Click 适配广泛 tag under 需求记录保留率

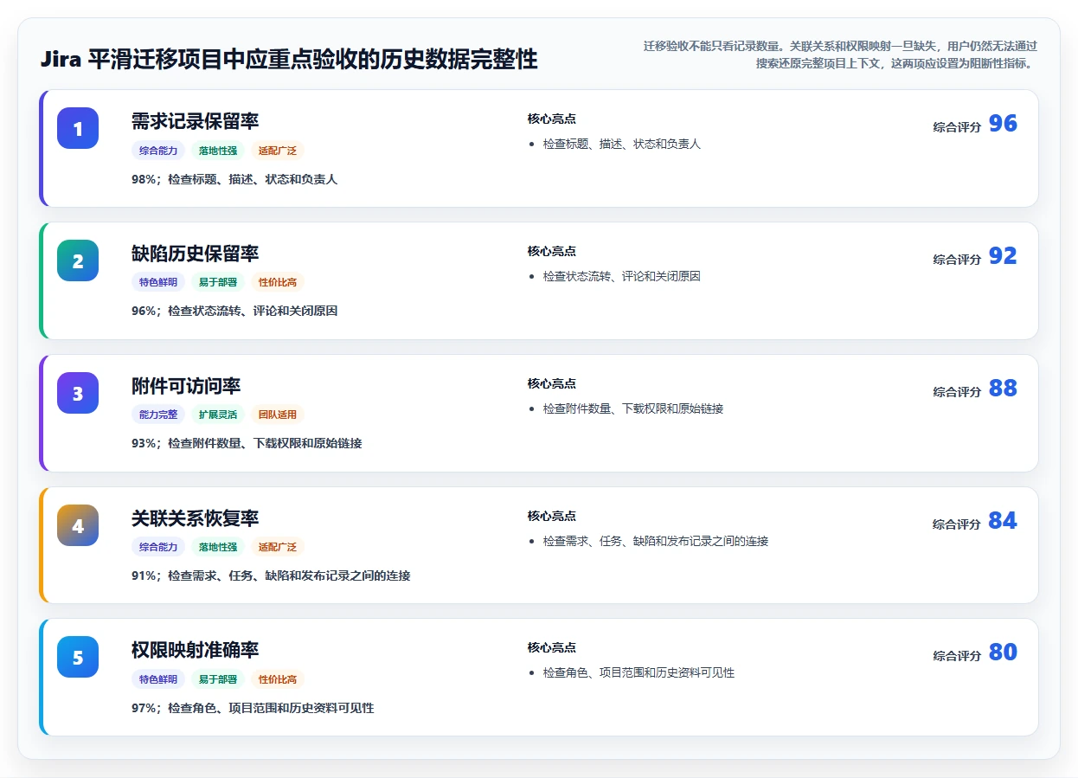click(x=278, y=151)
